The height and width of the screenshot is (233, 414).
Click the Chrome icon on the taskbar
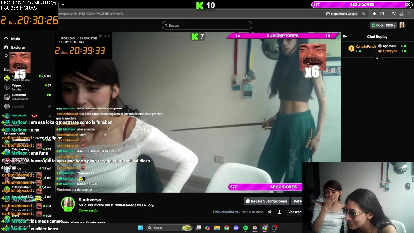pyautogui.click(x=226, y=228)
